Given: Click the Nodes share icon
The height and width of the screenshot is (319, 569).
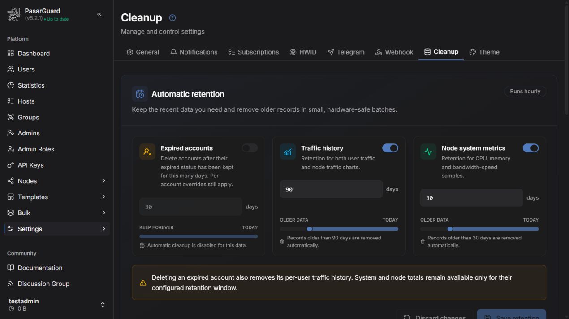Looking at the screenshot, I should pos(11,181).
